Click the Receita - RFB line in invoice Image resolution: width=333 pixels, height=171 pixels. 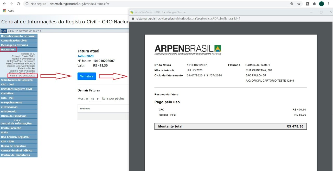coord(232,115)
